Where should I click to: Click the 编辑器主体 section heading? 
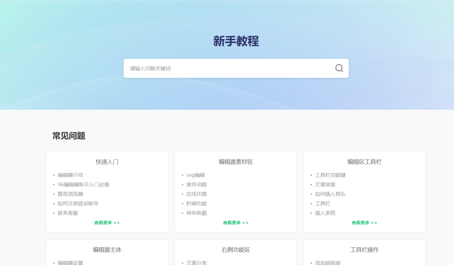[107, 250]
